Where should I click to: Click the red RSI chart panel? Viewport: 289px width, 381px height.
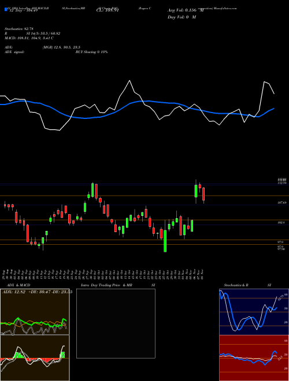tap(254, 358)
